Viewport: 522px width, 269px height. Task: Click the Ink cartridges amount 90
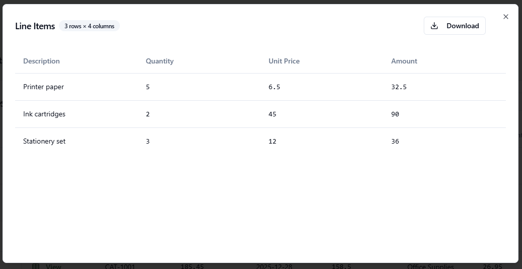tap(395, 114)
